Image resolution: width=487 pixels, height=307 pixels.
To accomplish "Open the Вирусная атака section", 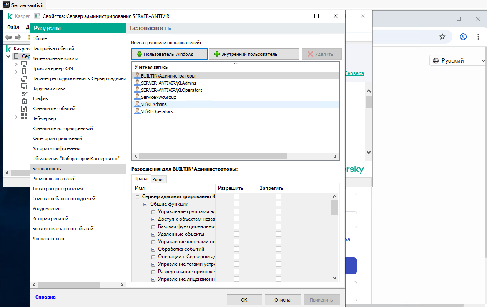I will click(49, 88).
